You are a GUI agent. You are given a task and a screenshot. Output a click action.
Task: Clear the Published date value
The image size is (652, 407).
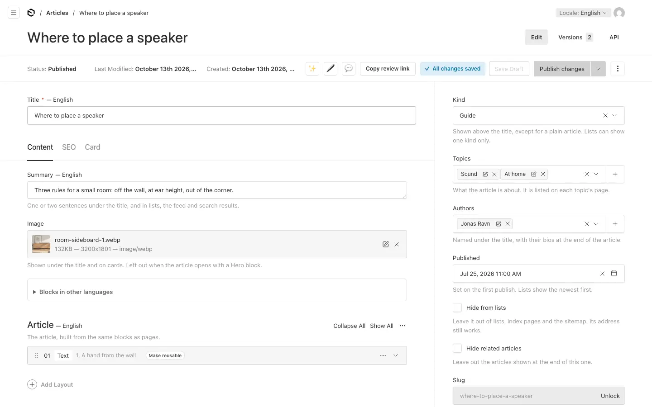click(x=602, y=274)
